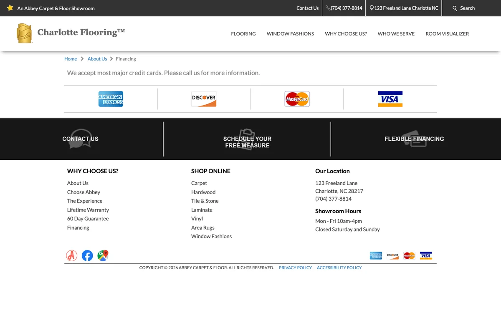Click the magnifying glass search icon
The width and height of the screenshot is (501, 313).
tap(455, 8)
